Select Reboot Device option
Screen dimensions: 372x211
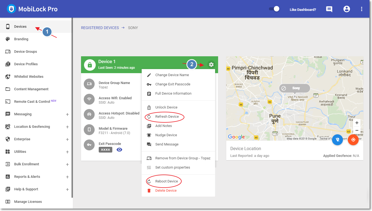pyautogui.click(x=178, y=181)
